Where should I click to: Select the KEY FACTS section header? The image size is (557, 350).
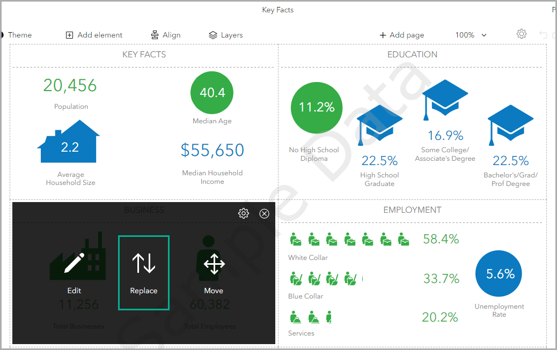tap(144, 54)
